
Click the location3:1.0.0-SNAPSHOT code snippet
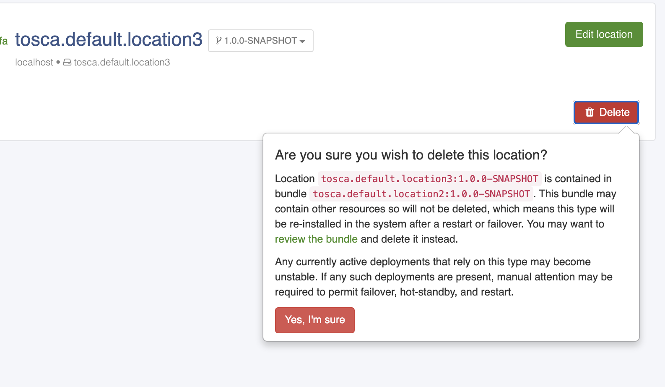pyautogui.click(x=429, y=179)
